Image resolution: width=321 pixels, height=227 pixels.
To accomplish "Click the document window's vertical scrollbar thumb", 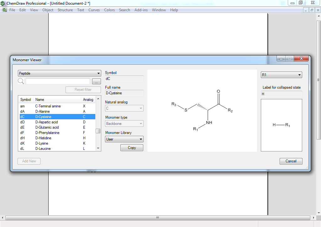I will click(x=318, y=80).
